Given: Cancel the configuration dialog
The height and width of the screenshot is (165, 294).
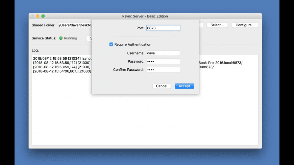Looking at the screenshot, I should (162, 86).
